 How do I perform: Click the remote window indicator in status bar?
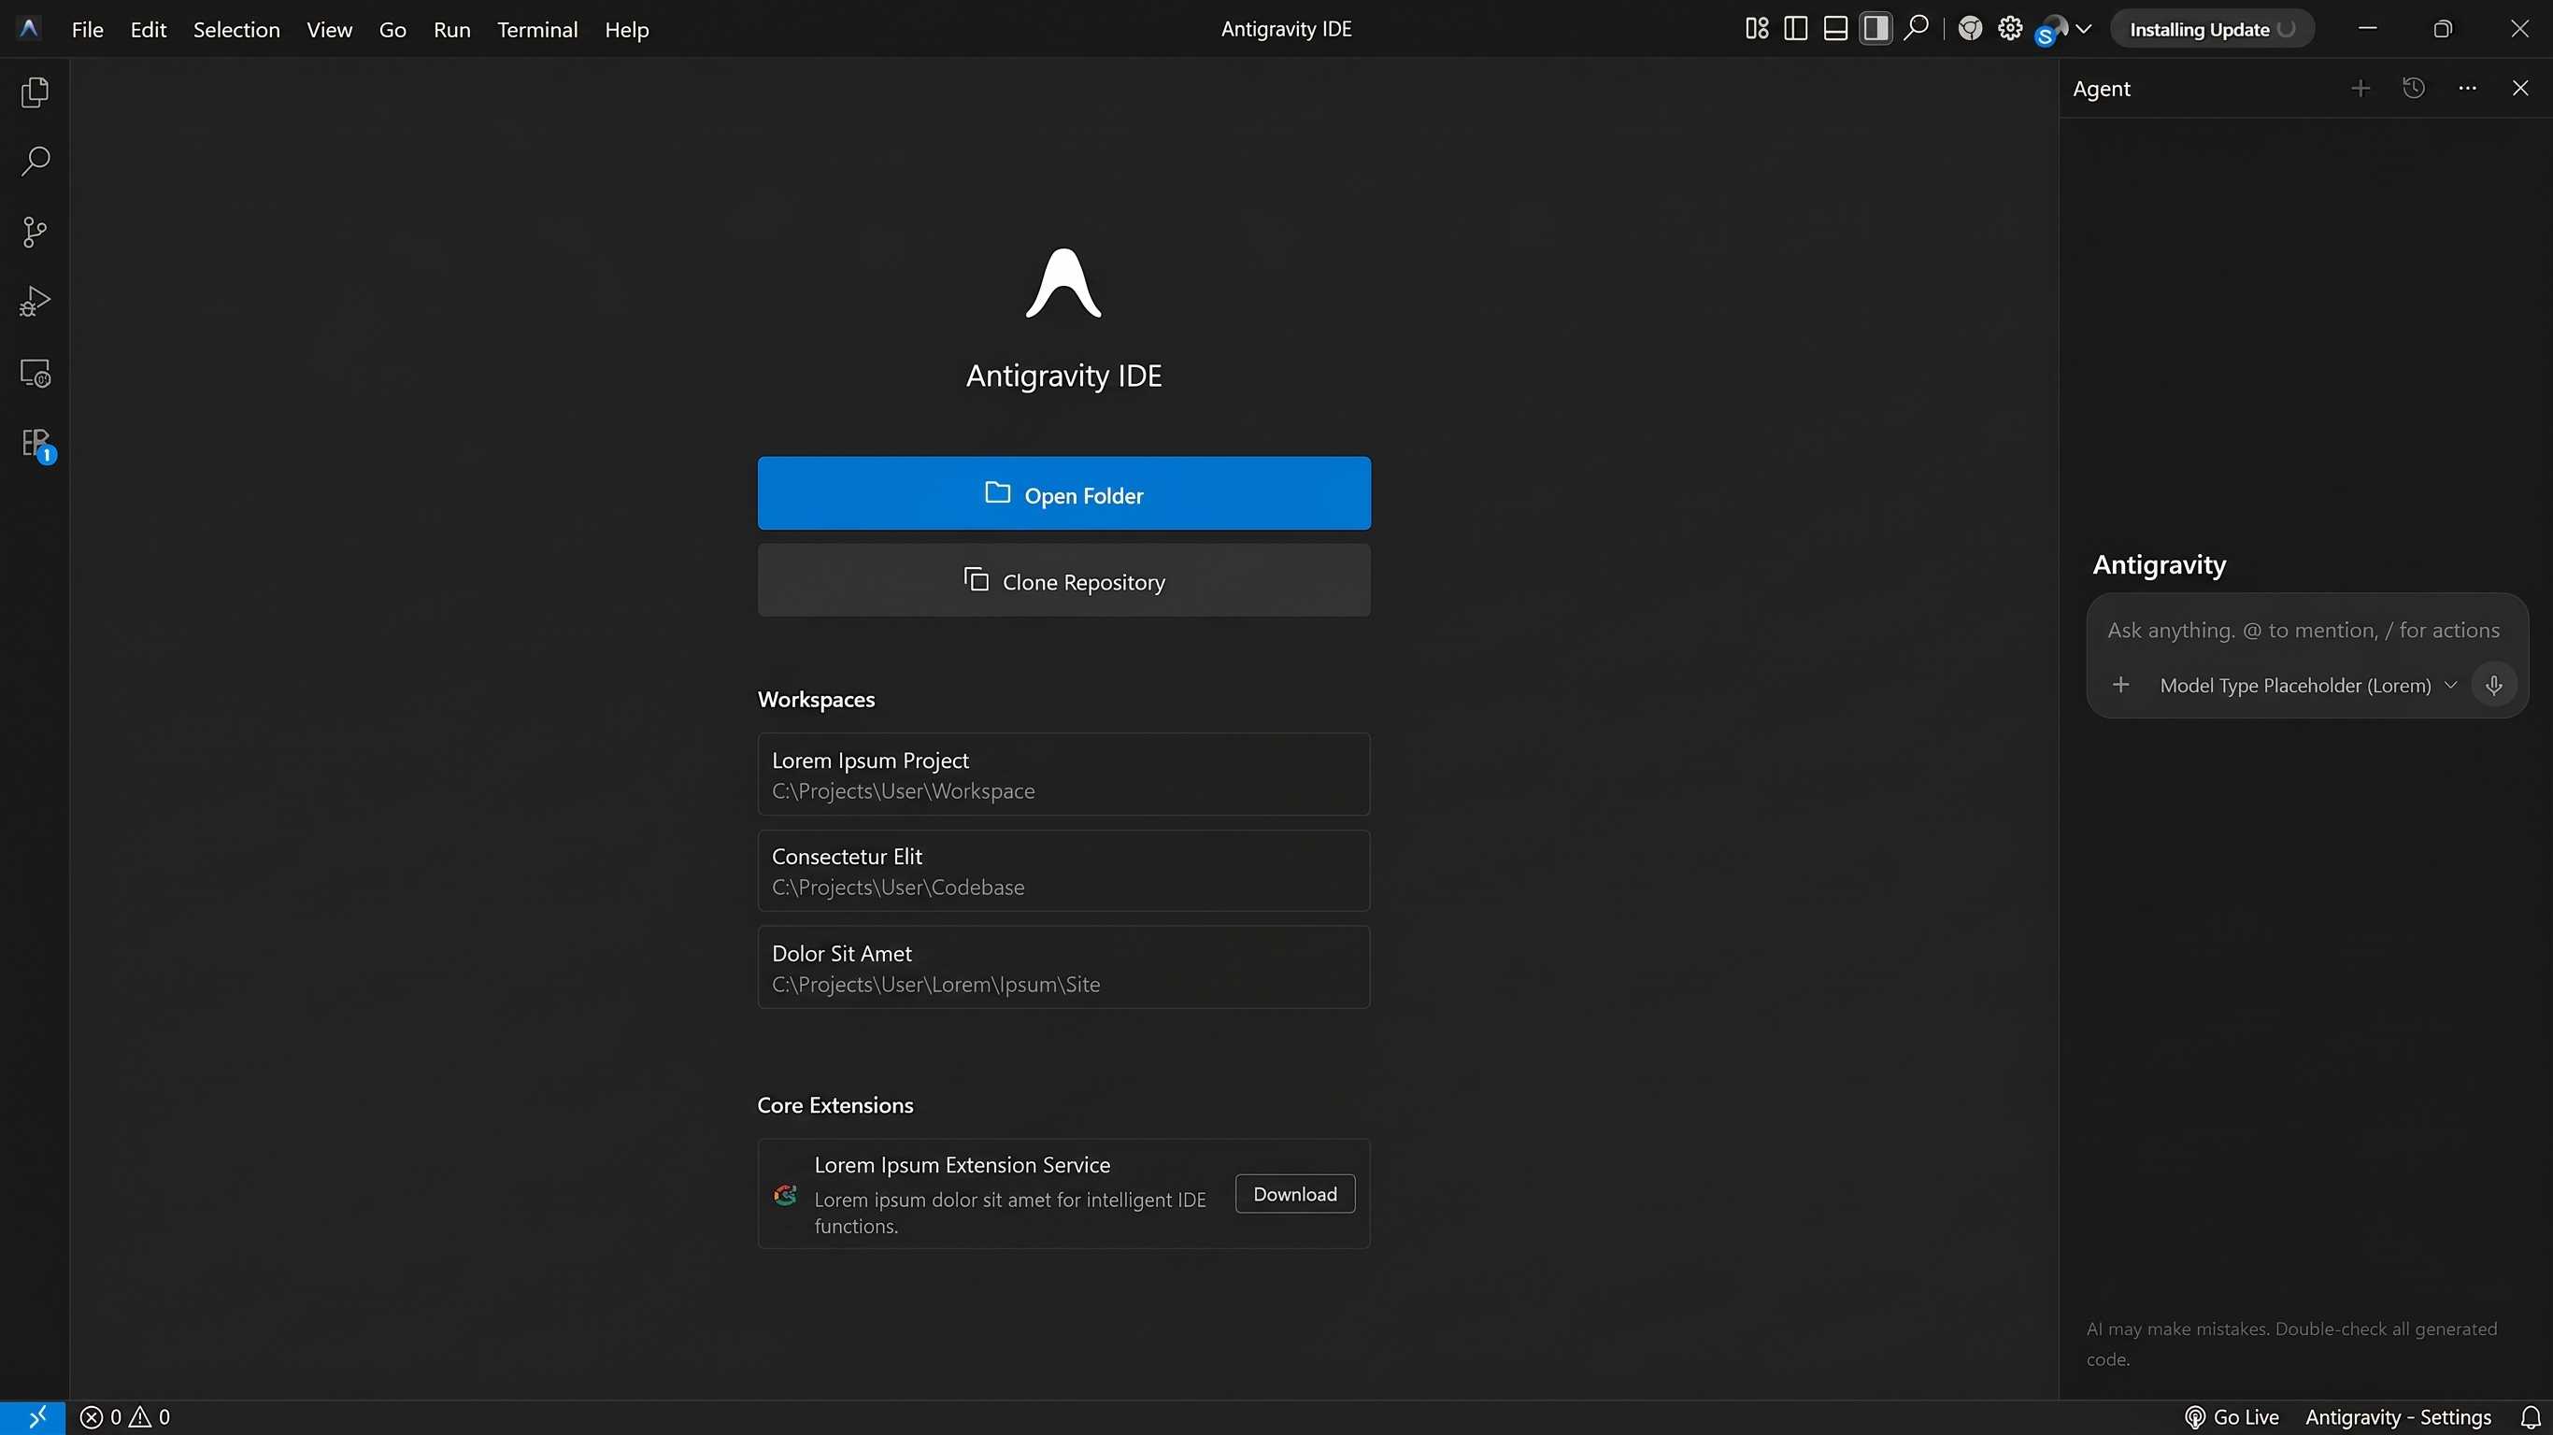(x=33, y=1417)
